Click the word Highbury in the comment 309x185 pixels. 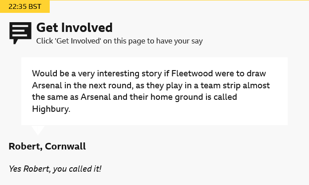pyautogui.click(x=51, y=109)
